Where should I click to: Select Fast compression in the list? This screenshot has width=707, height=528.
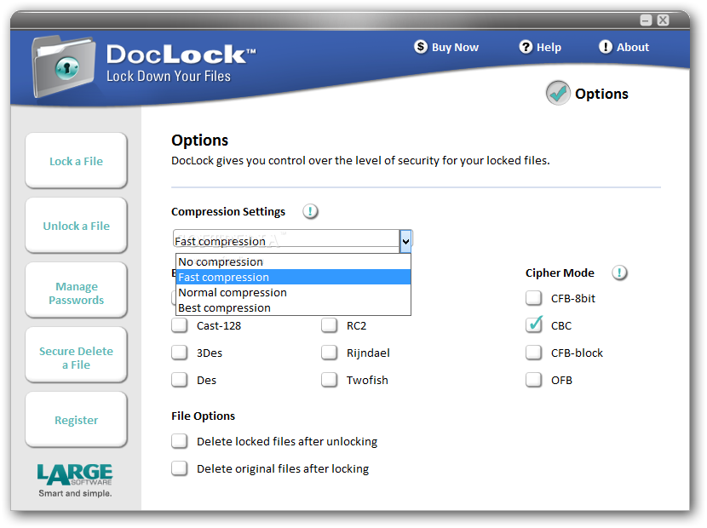[x=293, y=277]
